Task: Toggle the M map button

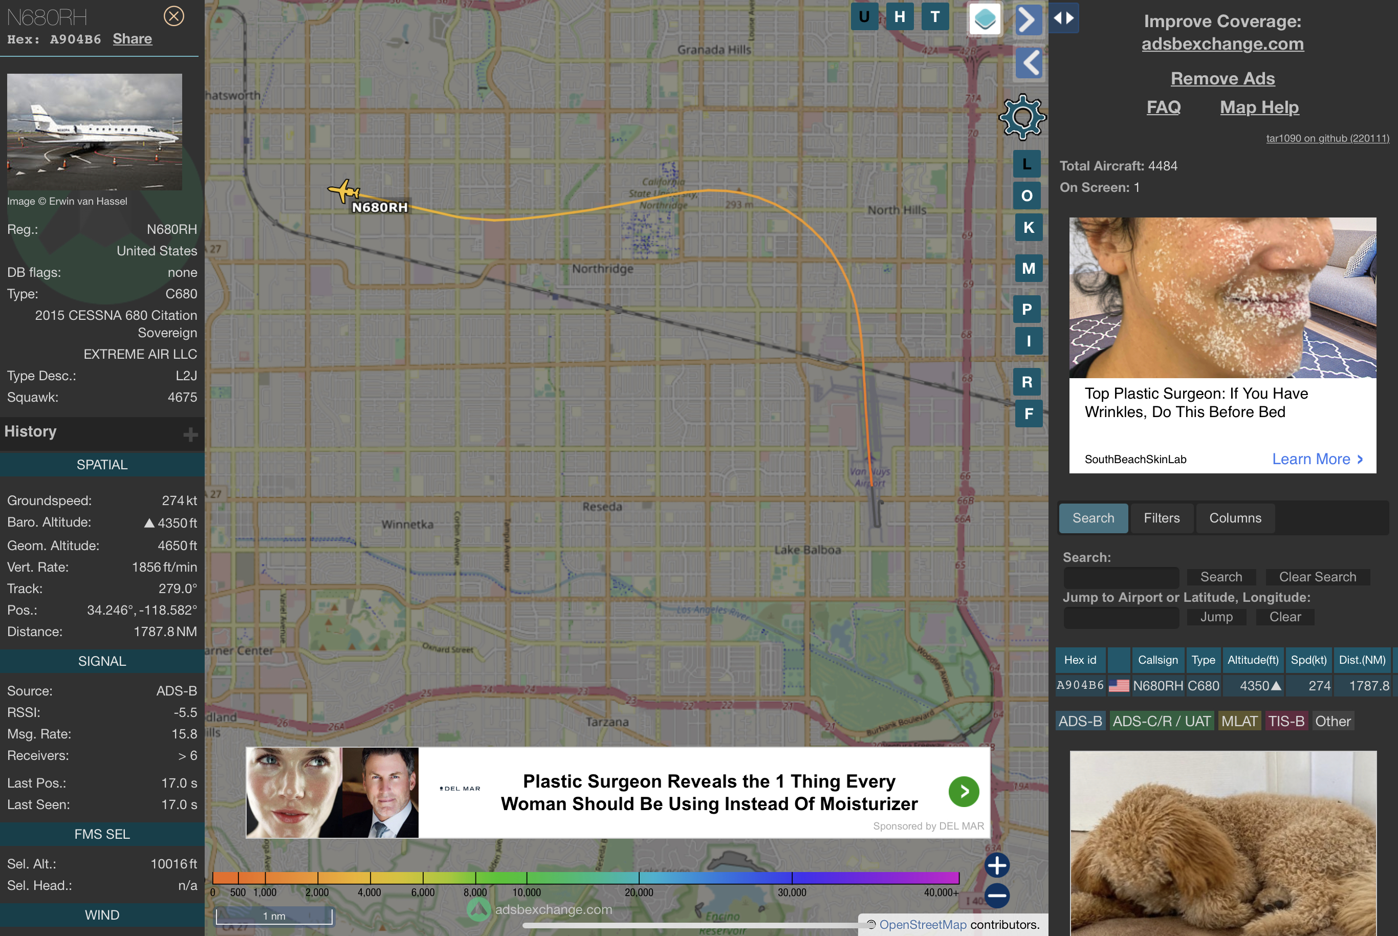Action: coord(1029,269)
